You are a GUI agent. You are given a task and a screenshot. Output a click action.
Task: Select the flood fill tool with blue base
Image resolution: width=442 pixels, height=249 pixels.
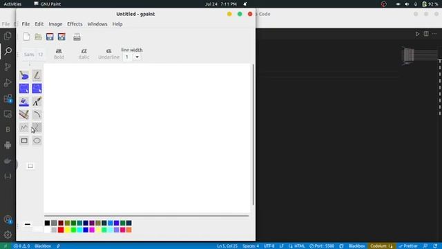click(24, 102)
